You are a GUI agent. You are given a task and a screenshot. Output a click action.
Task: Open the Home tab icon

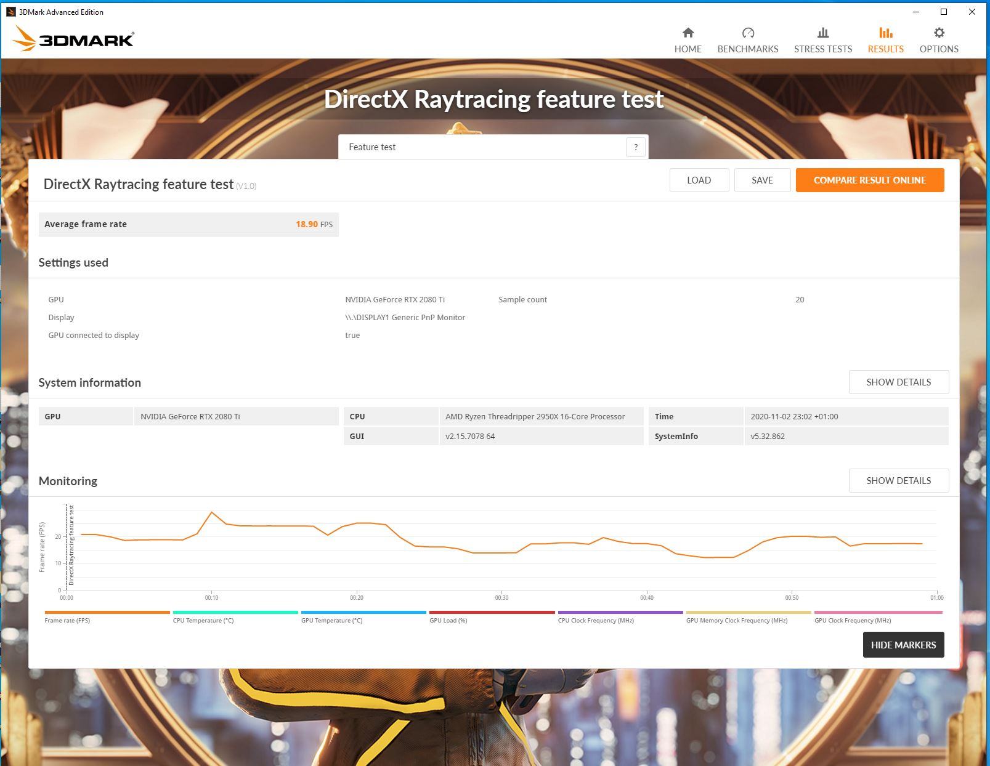coord(688,33)
